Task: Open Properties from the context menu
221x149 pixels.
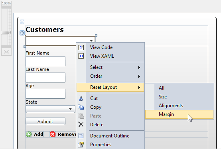Action: 110,145
